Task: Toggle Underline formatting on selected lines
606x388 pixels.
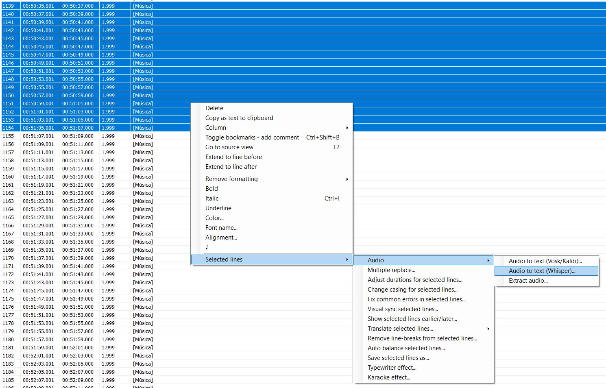Action: (x=218, y=208)
